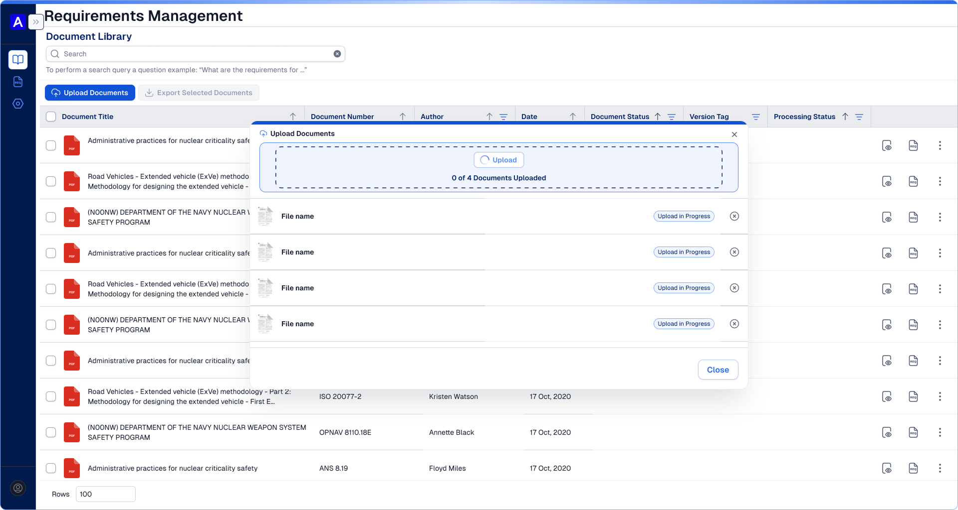Click the Rows per page field showing 100
This screenshot has width=958, height=510.
pos(106,494)
